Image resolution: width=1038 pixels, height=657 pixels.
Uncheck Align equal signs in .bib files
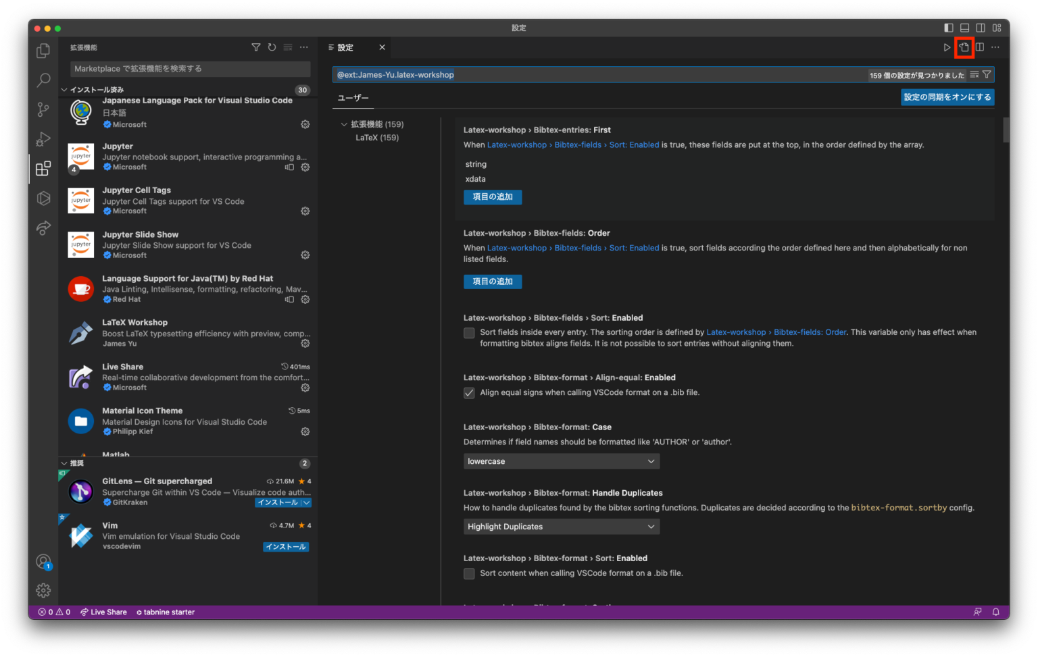click(469, 392)
